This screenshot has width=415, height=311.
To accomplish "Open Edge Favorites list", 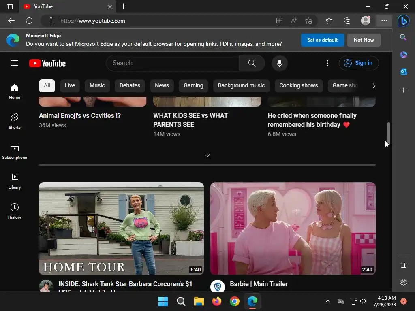I will click(x=329, y=21).
